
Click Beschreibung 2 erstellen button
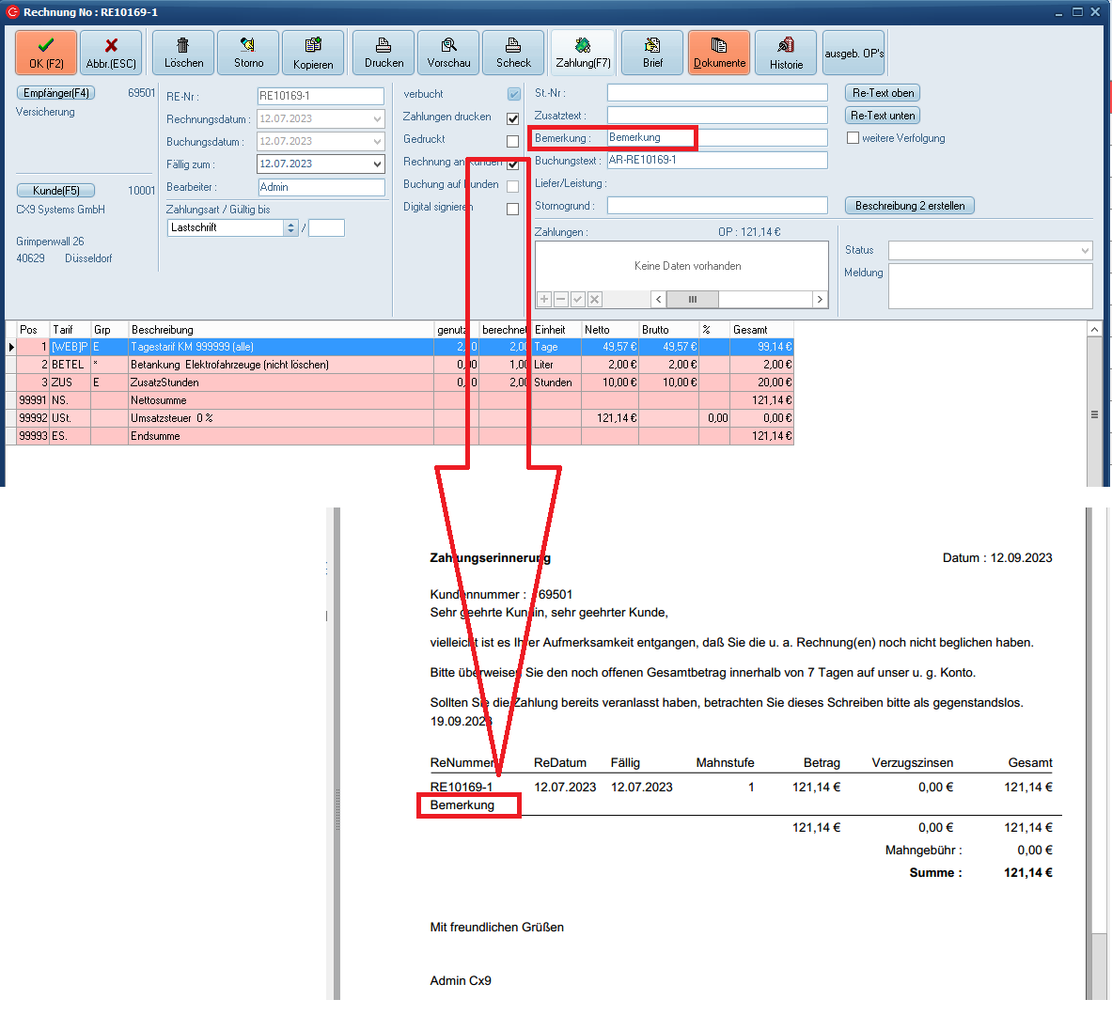click(x=910, y=206)
